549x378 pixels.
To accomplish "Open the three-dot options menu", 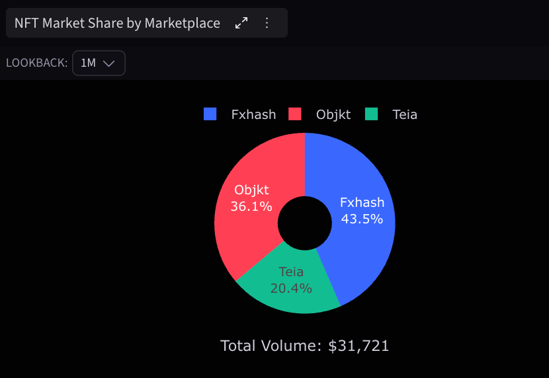I will [x=267, y=23].
